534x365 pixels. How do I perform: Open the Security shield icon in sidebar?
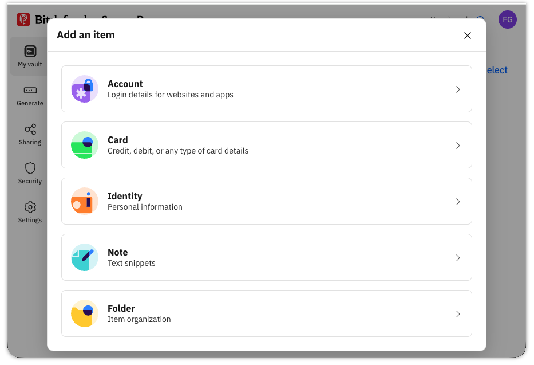pyautogui.click(x=30, y=168)
